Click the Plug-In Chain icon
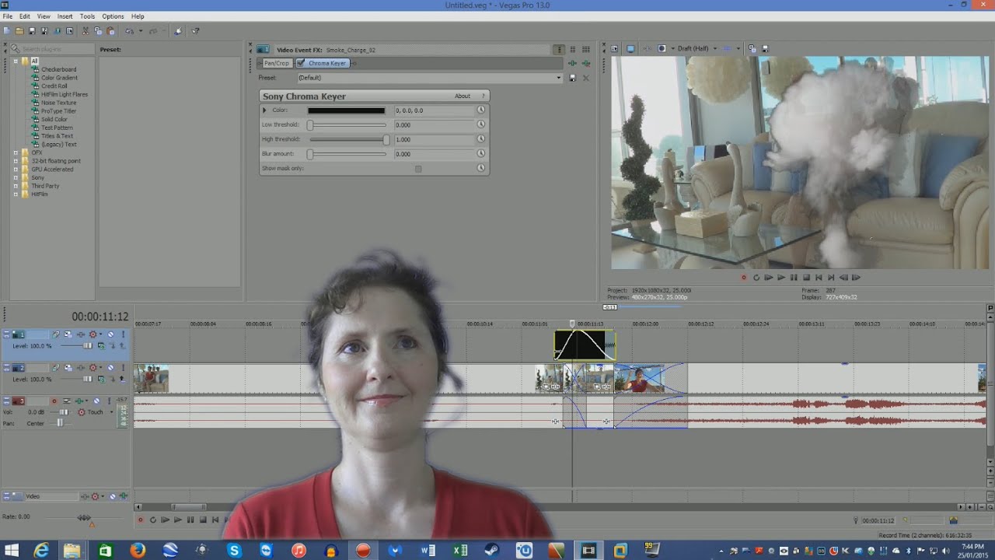Viewport: 995px width, 560px height. (x=573, y=63)
